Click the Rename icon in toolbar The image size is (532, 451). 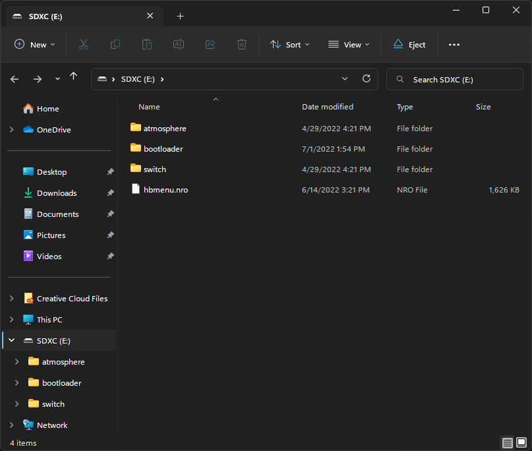pyautogui.click(x=179, y=44)
